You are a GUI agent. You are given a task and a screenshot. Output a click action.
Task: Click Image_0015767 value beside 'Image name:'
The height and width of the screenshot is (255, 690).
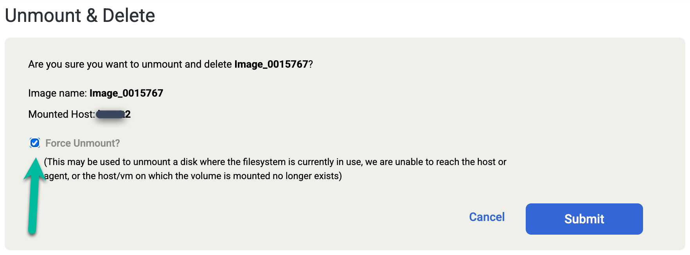tap(126, 93)
